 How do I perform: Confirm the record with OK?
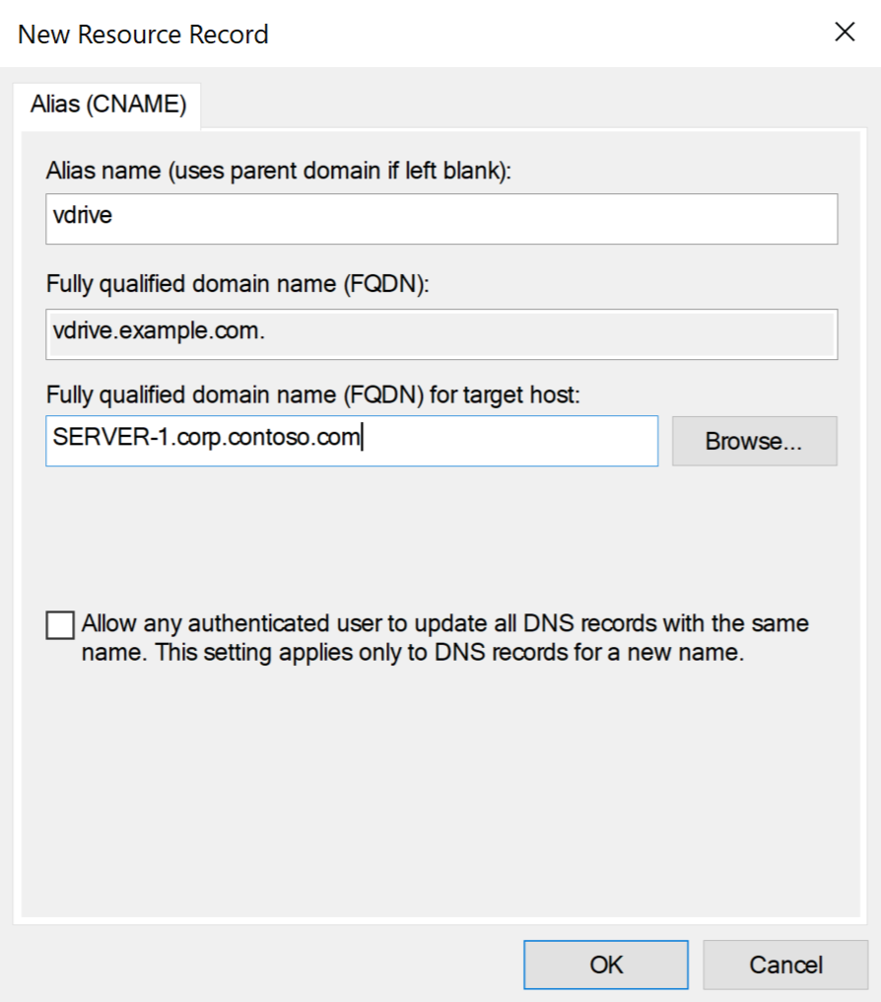click(606, 964)
